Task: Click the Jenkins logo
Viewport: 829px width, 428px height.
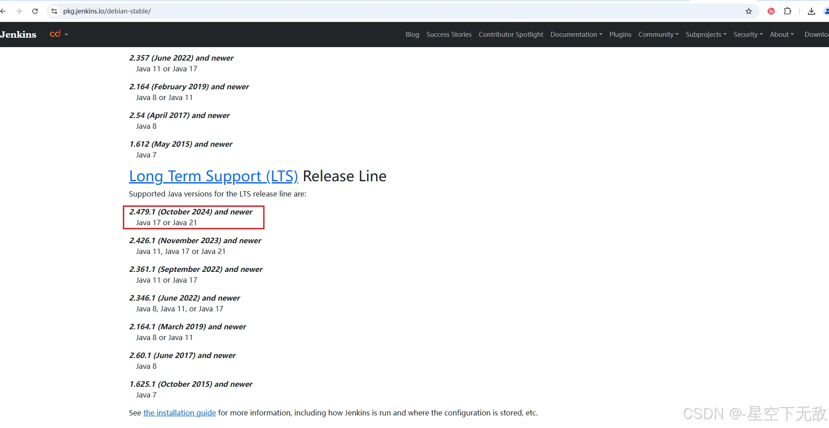Action: coord(18,35)
